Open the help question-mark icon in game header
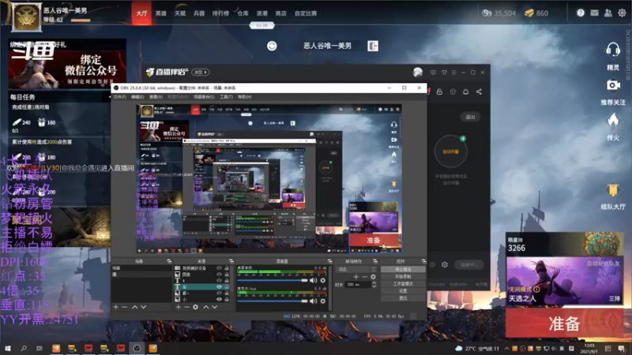This screenshot has height=355, width=632. point(581,13)
